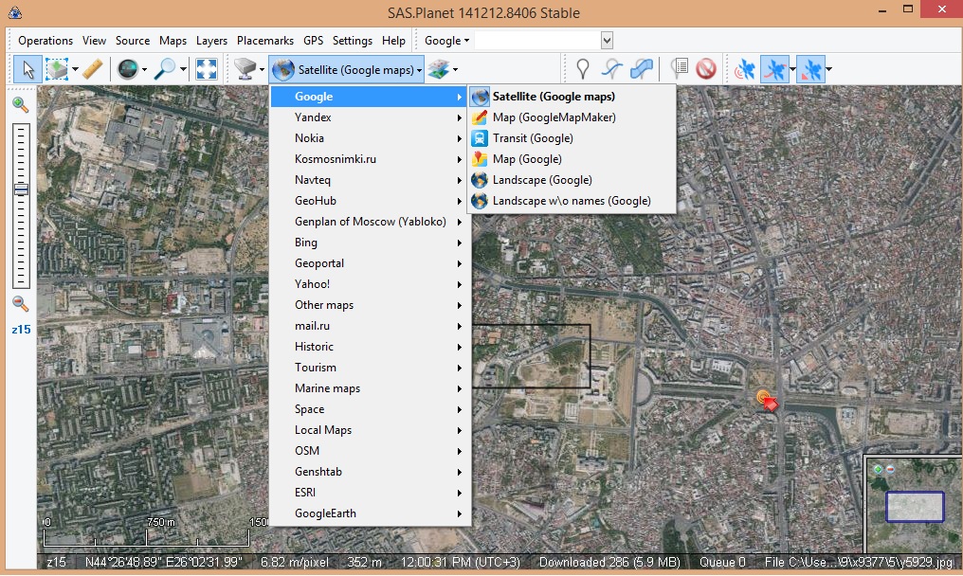Expand the ESRI submenu
Viewport: 963px width, 576px height.
coord(371,493)
